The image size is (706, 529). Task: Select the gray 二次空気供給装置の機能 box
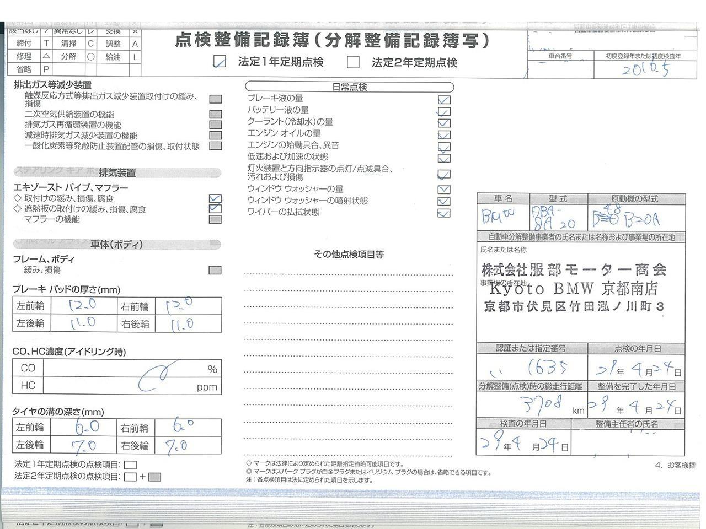[x=216, y=115]
